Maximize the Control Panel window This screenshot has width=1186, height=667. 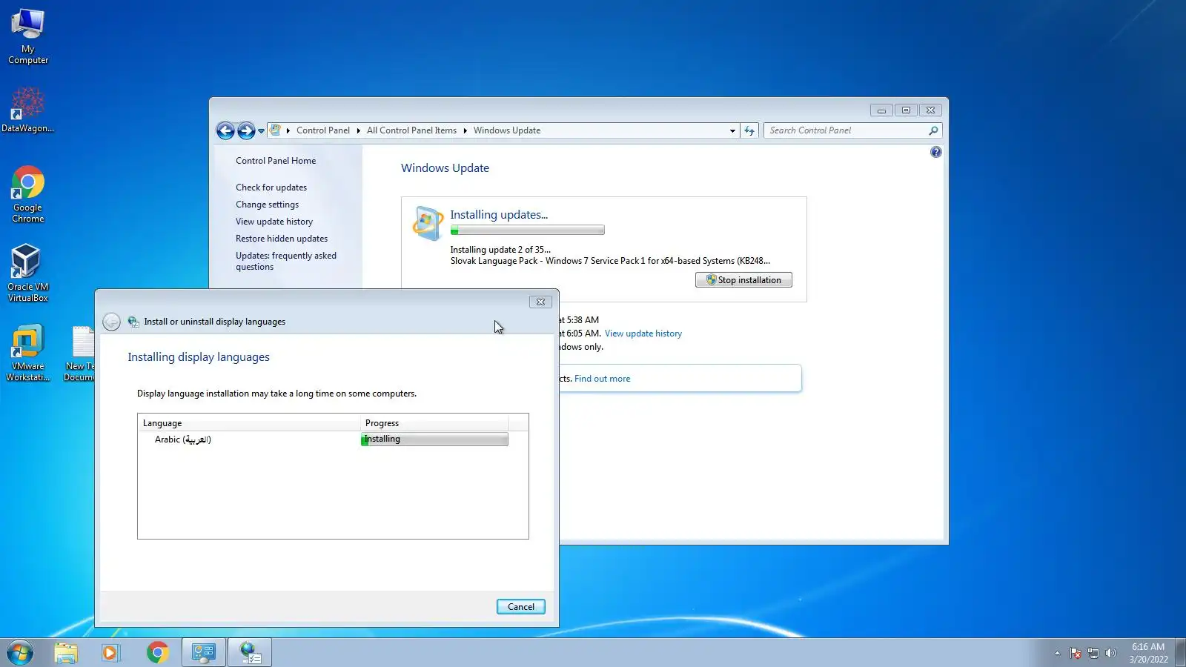pyautogui.click(x=906, y=110)
